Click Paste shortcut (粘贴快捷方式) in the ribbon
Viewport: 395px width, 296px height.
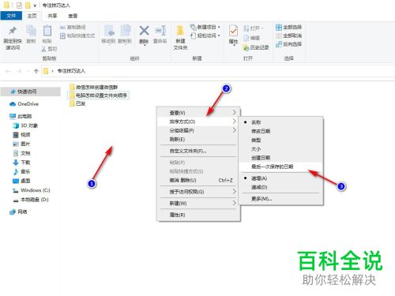coord(77,36)
